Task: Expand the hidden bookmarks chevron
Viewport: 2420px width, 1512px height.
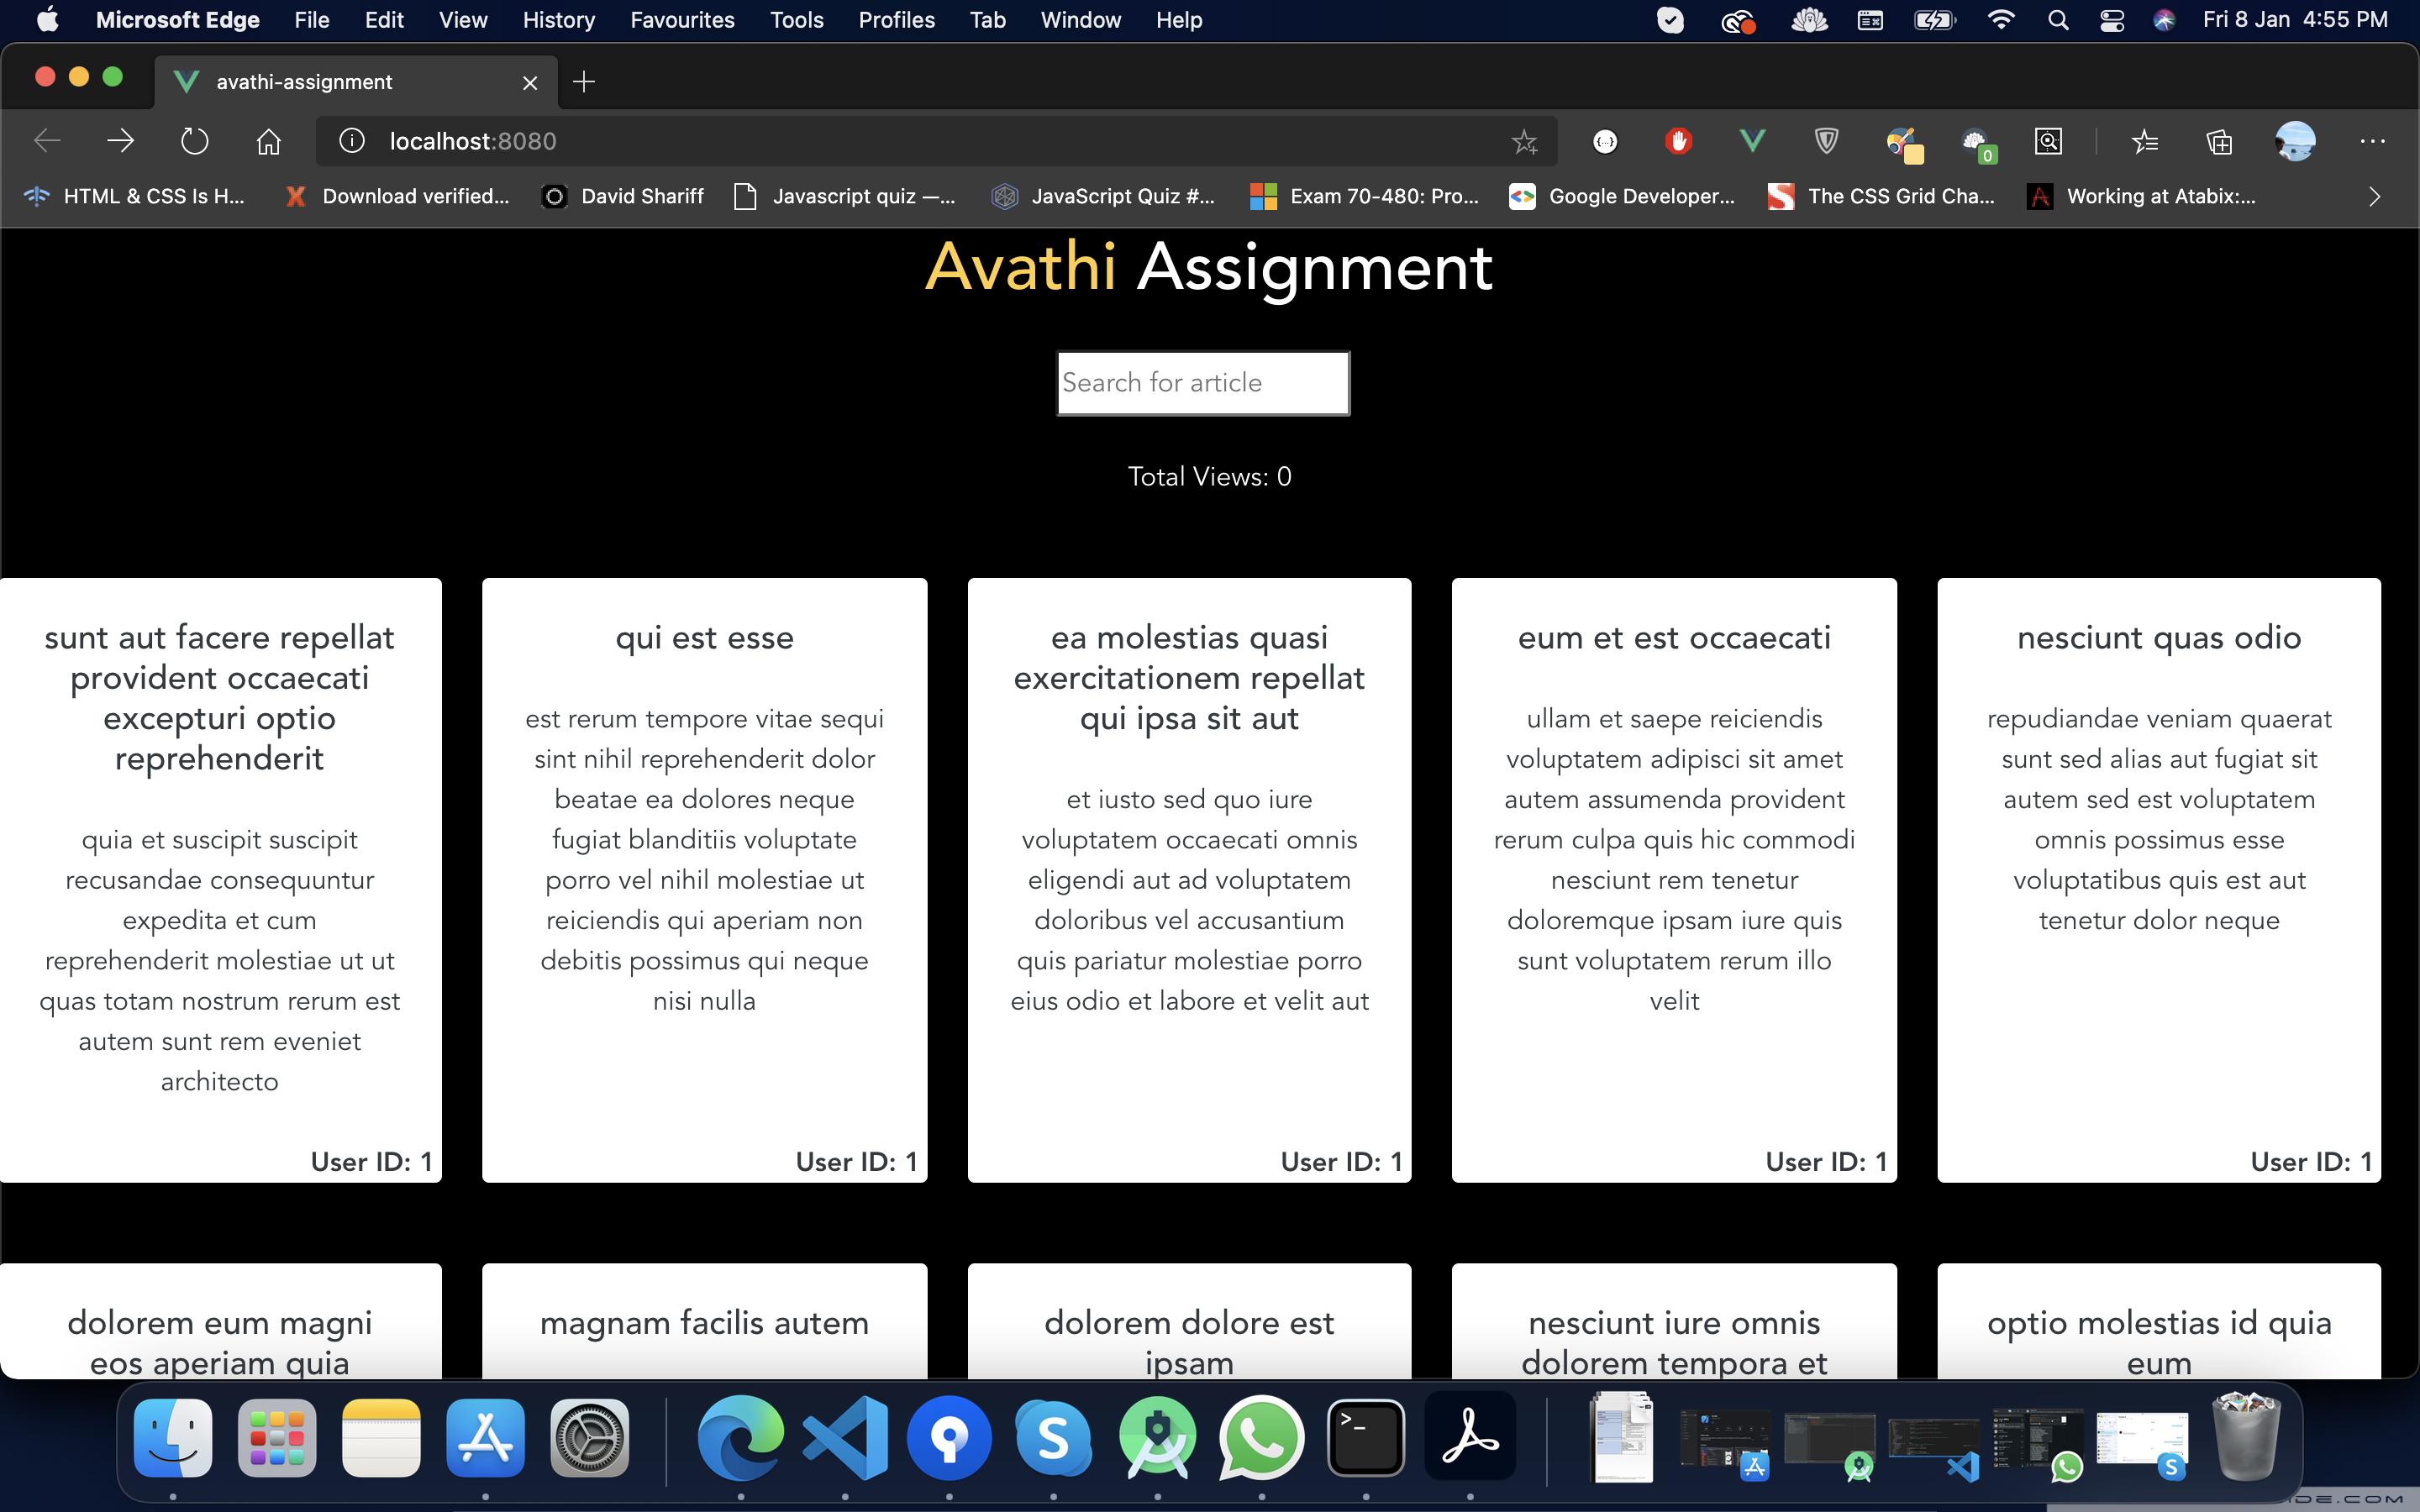Action: click(2373, 196)
